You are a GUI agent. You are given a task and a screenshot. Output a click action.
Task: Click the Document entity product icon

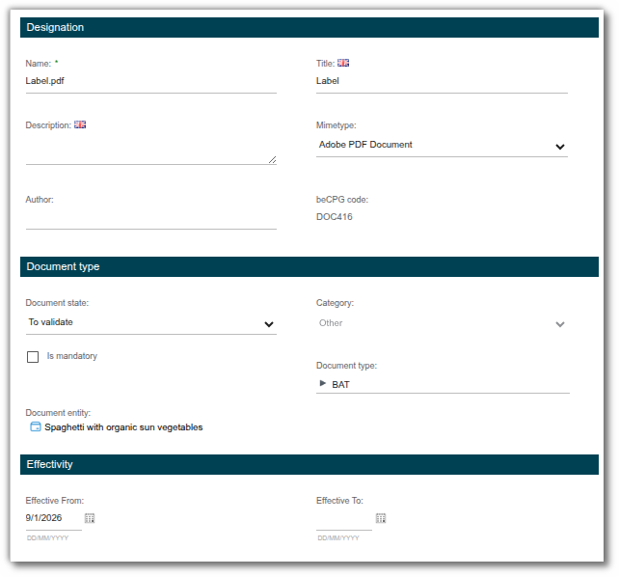click(36, 426)
